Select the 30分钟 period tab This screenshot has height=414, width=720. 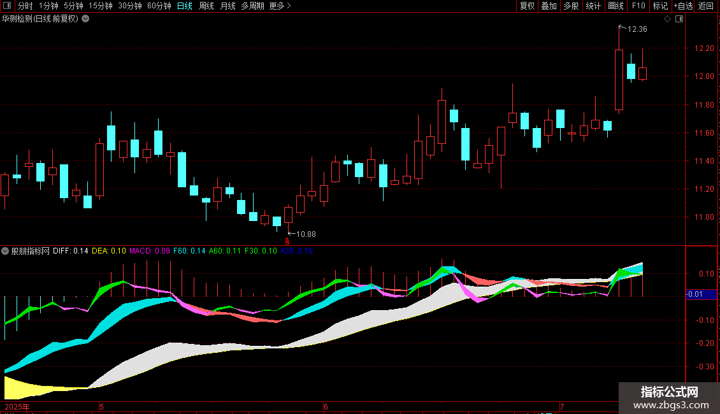pyautogui.click(x=130, y=6)
